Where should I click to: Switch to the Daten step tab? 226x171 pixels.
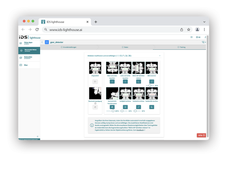[x=125, y=47]
